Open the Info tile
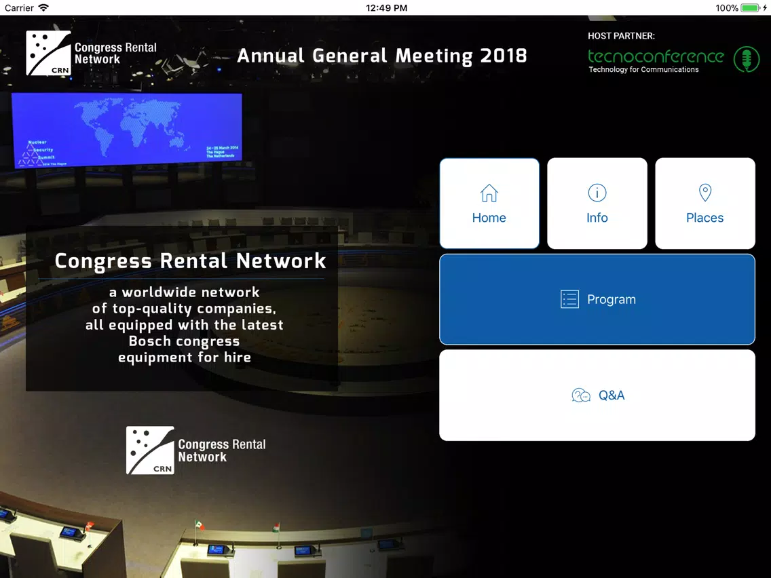Image resolution: width=771 pixels, height=578 pixels. (x=597, y=204)
